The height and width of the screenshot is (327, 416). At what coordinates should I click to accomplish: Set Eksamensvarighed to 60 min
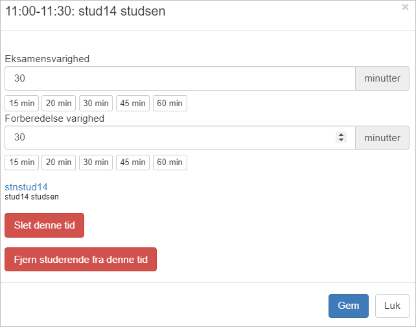pos(170,103)
